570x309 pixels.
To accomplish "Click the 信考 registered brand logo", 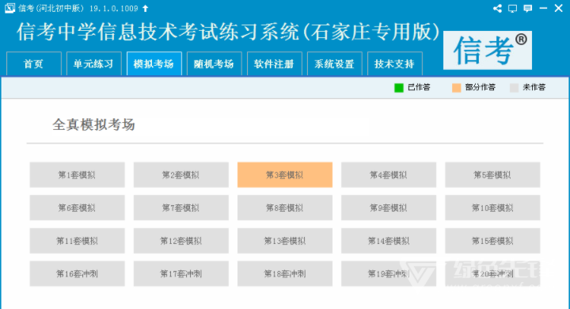I will 488,50.
